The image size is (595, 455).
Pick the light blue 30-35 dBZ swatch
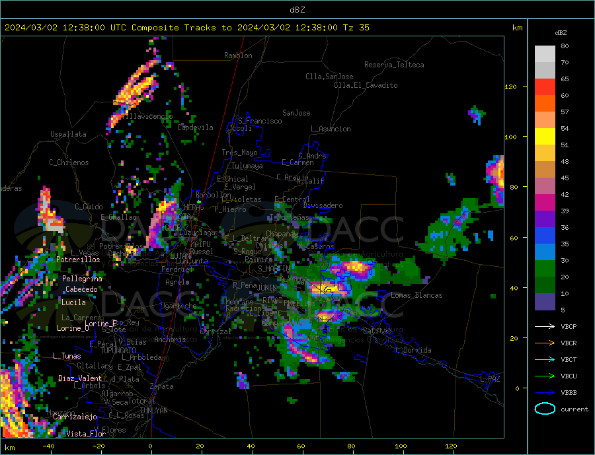click(x=545, y=252)
